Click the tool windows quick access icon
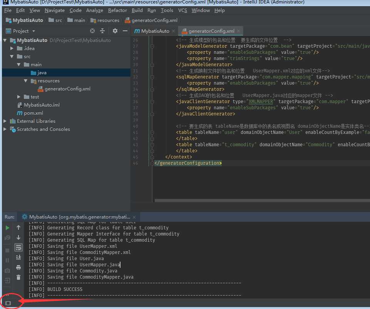The height and width of the screenshot is (309, 370). coord(8,303)
